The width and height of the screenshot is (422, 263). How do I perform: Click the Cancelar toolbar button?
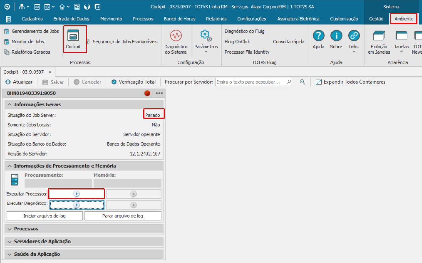tap(87, 82)
